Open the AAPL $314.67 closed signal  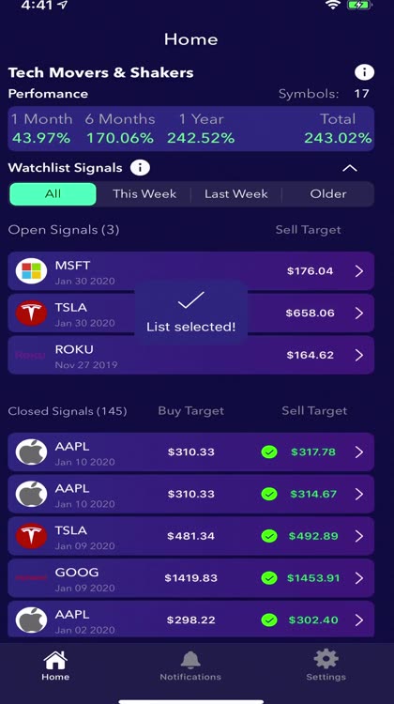click(x=191, y=494)
